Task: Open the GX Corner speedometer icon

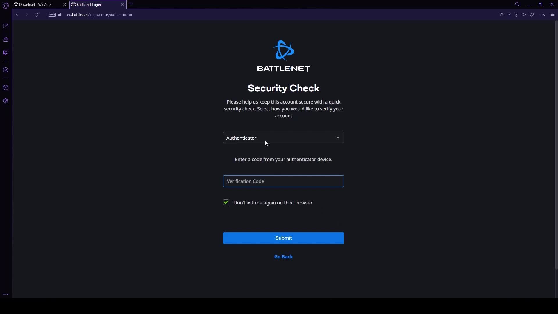Action: pyautogui.click(x=6, y=26)
